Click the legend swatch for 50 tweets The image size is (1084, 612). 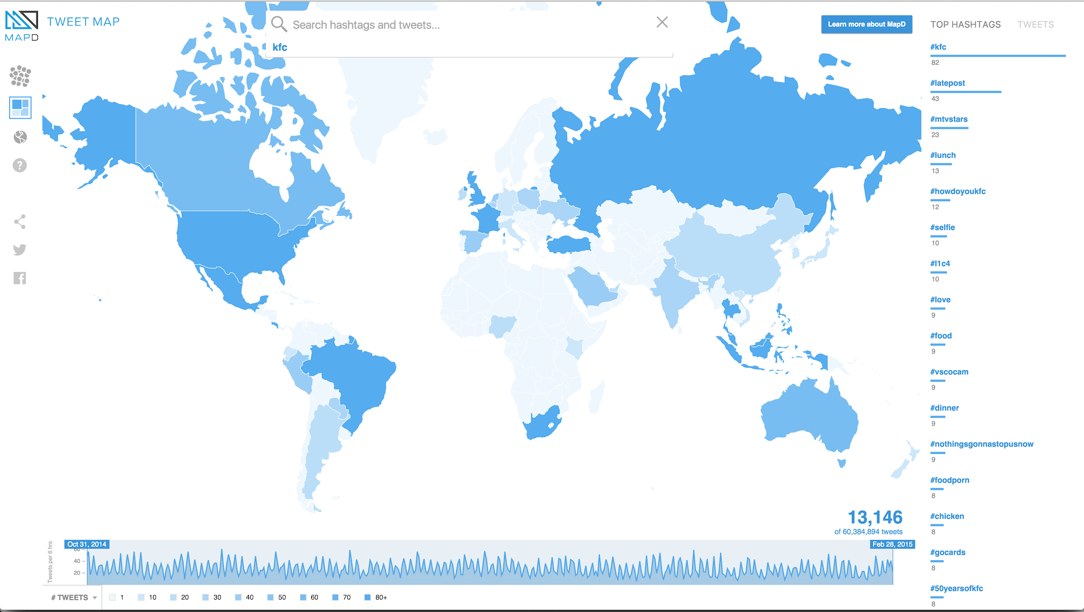270,597
